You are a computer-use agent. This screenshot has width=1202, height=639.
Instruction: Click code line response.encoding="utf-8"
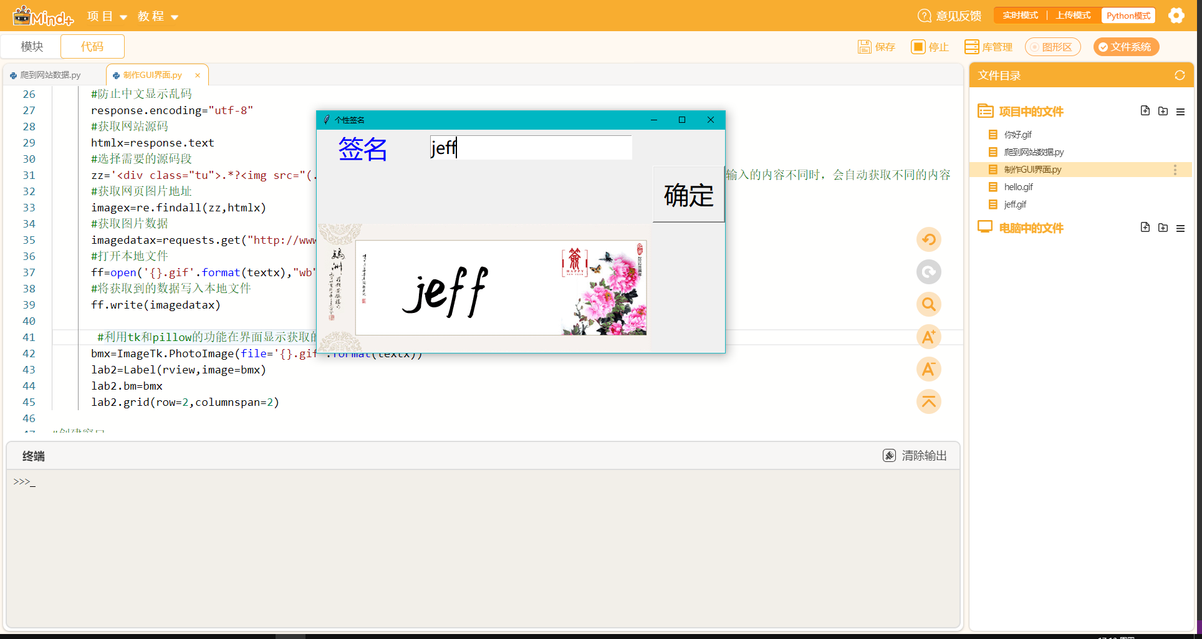pos(172,110)
